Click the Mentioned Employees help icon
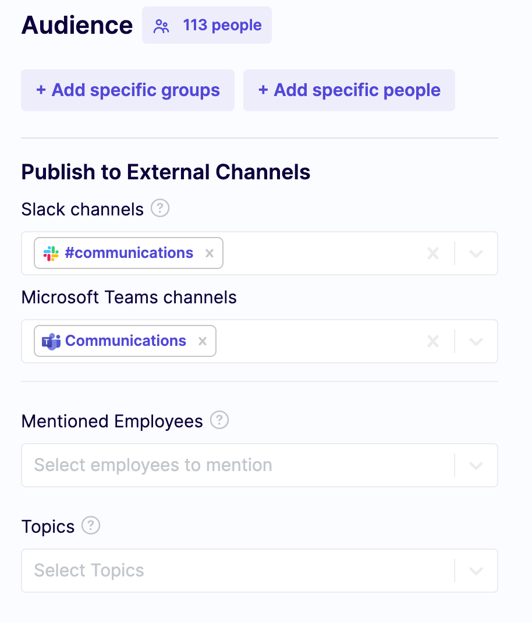 click(x=219, y=420)
